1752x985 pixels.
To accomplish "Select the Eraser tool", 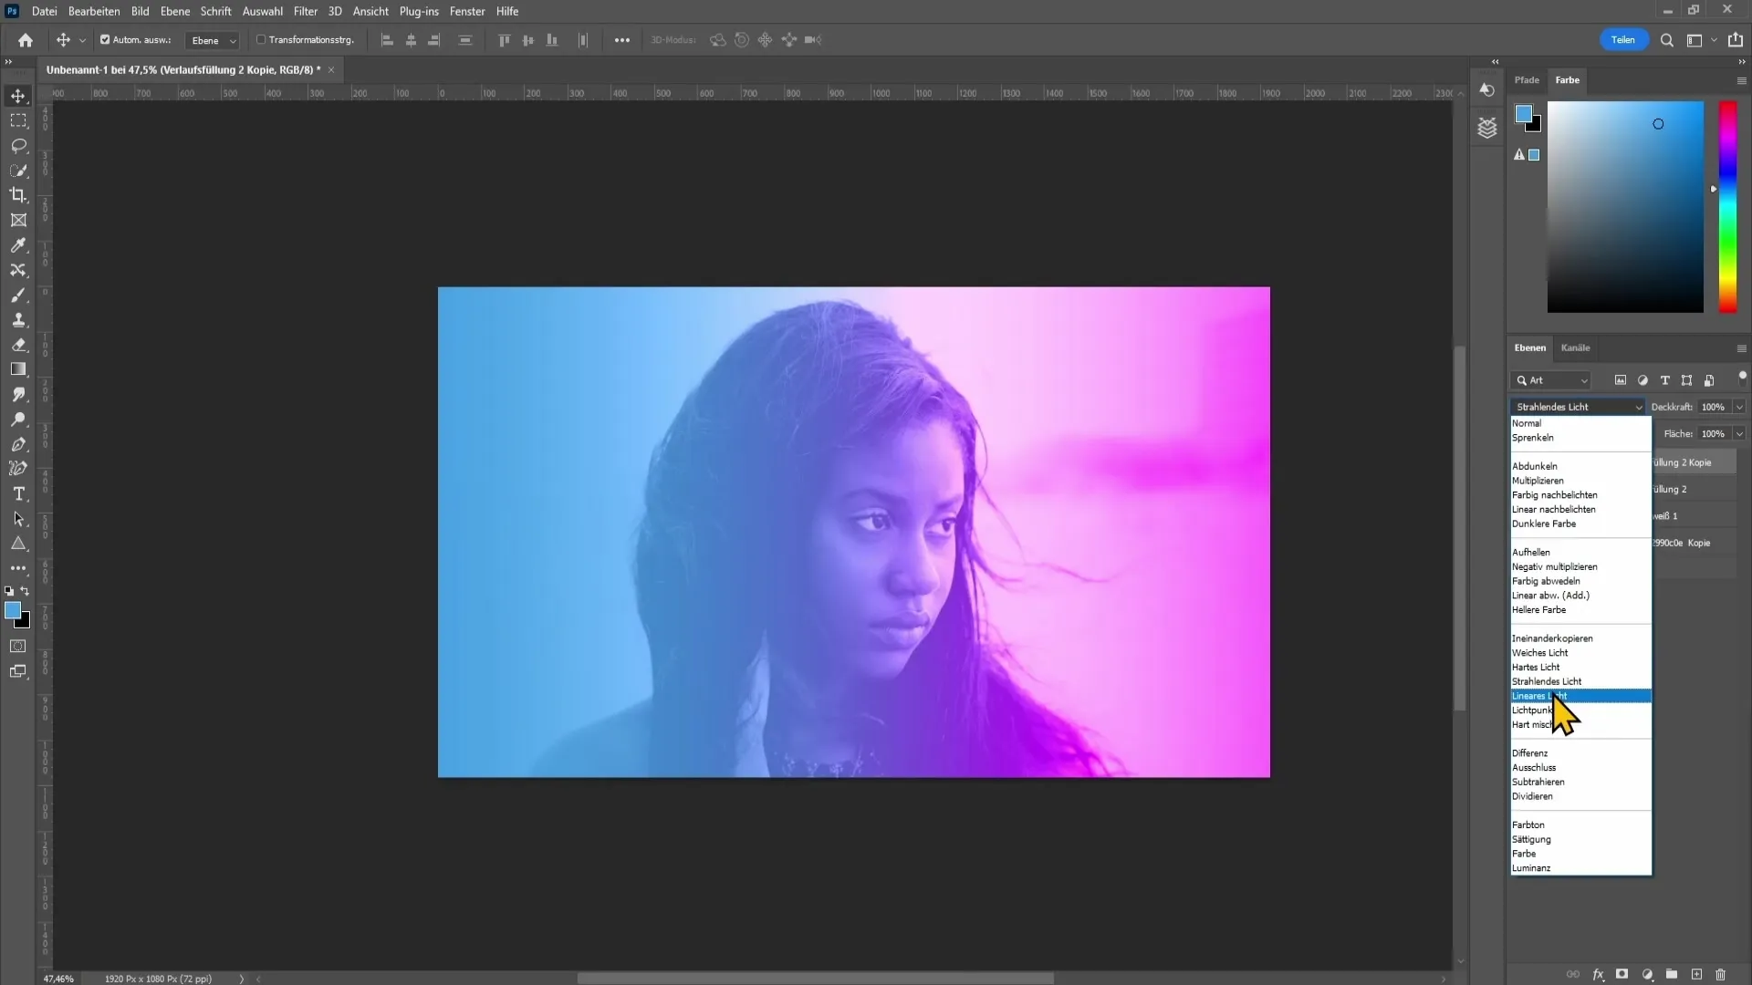I will (18, 345).
